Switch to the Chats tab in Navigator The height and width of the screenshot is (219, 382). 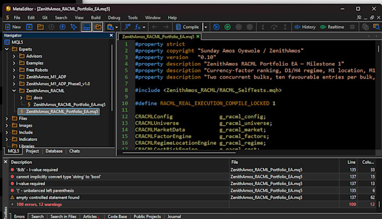(74, 151)
